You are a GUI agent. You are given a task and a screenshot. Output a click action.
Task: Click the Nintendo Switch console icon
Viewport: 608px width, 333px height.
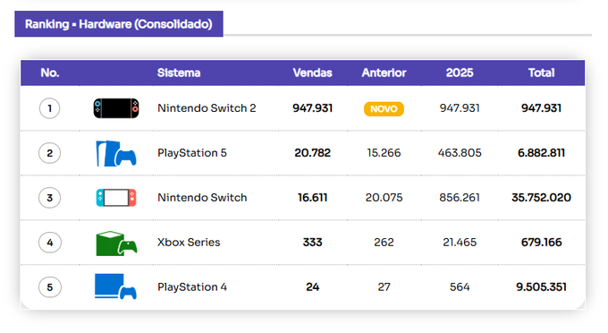click(x=116, y=198)
